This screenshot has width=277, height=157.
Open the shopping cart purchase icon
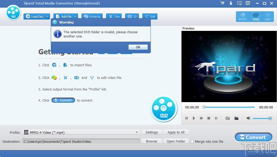pyautogui.click(x=222, y=3)
